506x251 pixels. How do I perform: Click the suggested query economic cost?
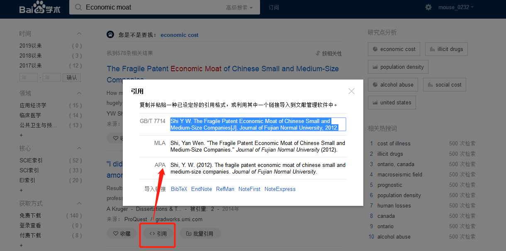[180, 35]
